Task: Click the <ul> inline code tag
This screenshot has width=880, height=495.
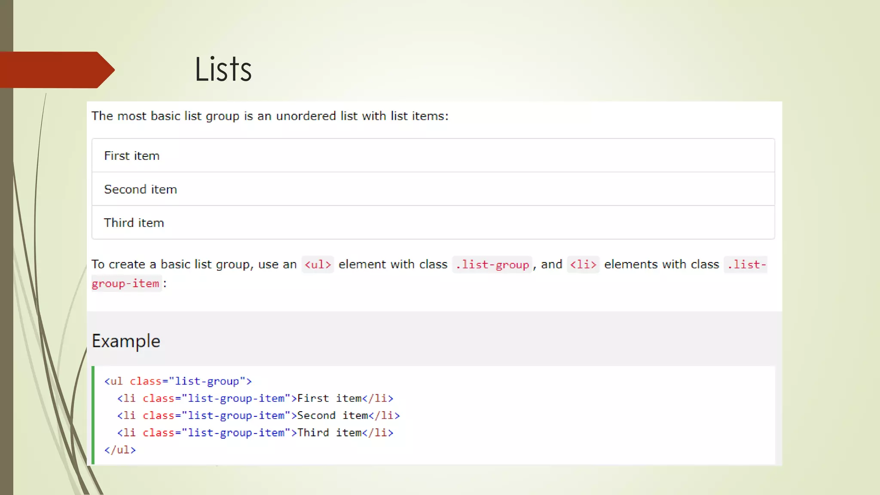Action: (318, 264)
